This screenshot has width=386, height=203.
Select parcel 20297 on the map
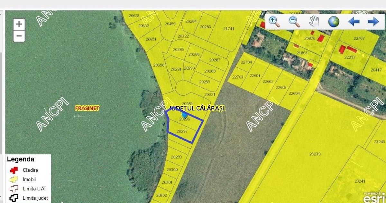coord(182,131)
